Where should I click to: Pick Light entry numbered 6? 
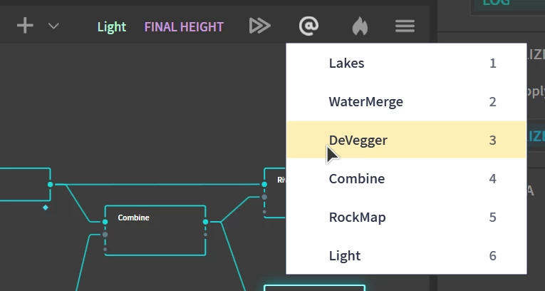point(406,256)
